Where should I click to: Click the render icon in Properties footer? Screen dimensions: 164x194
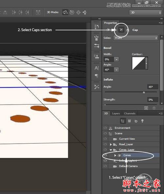coord(146,108)
